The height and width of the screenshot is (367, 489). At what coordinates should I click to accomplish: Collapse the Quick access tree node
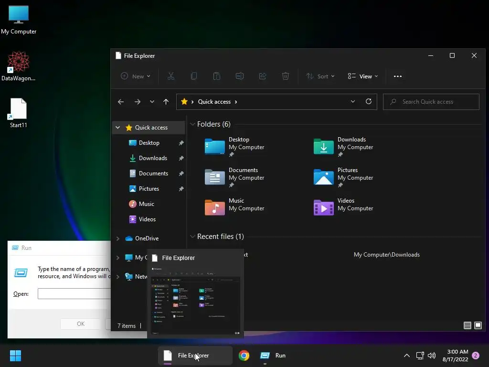(117, 127)
